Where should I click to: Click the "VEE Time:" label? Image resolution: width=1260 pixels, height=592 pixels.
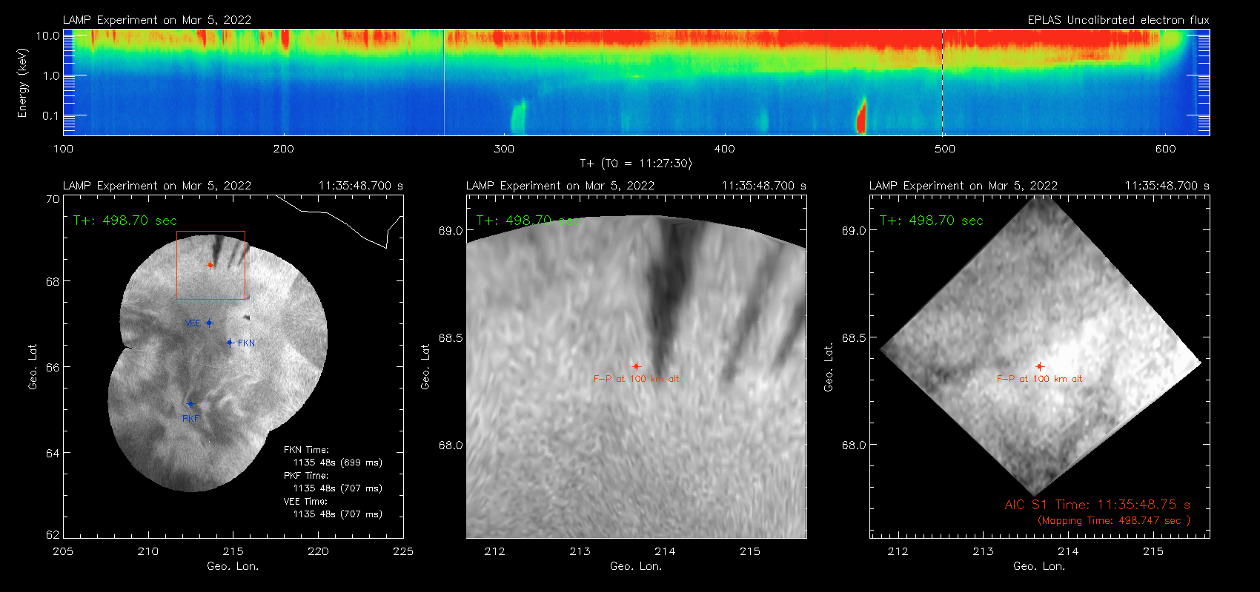[x=306, y=502]
